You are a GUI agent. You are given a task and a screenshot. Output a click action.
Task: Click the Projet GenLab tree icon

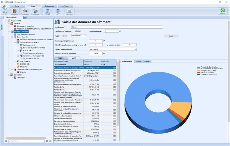[9, 21]
